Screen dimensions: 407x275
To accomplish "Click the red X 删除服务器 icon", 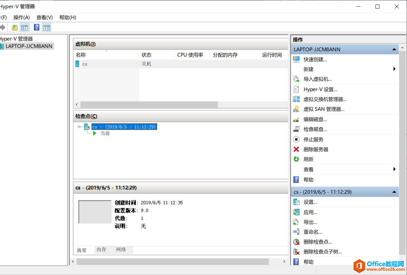I will coord(296,149).
